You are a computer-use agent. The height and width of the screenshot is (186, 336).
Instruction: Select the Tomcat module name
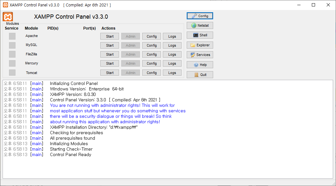[32, 73]
